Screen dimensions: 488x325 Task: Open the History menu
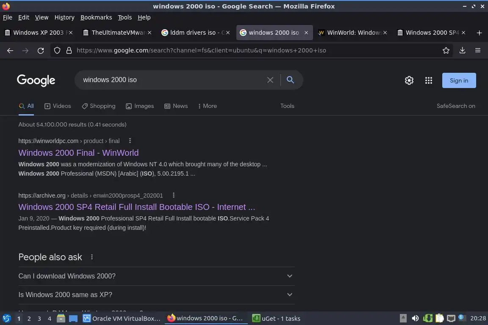click(64, 17)
